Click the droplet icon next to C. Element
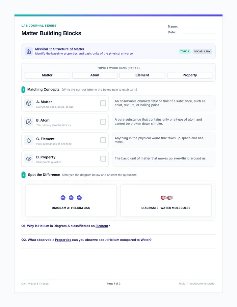This screenshot has height=307, width=237. click(29, 140)
